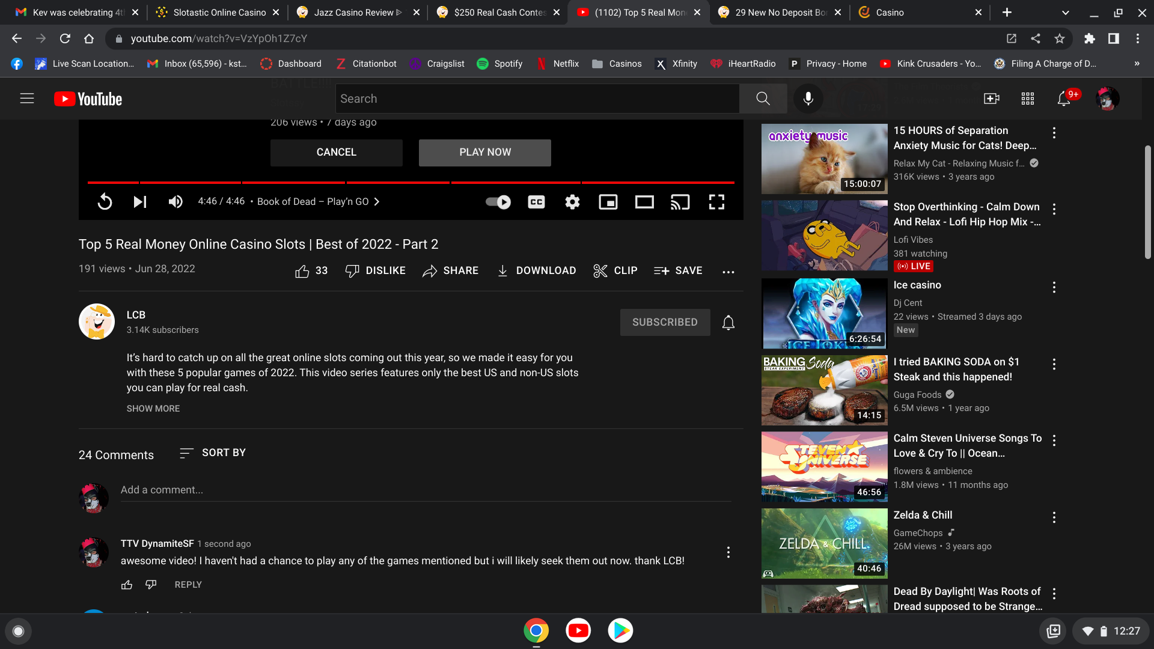Expand description with SHOW MORE

(x=153, y=409)
